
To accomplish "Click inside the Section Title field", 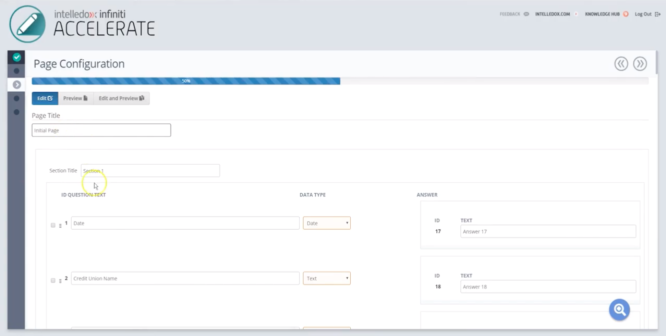I will click(x=150, y=170).
